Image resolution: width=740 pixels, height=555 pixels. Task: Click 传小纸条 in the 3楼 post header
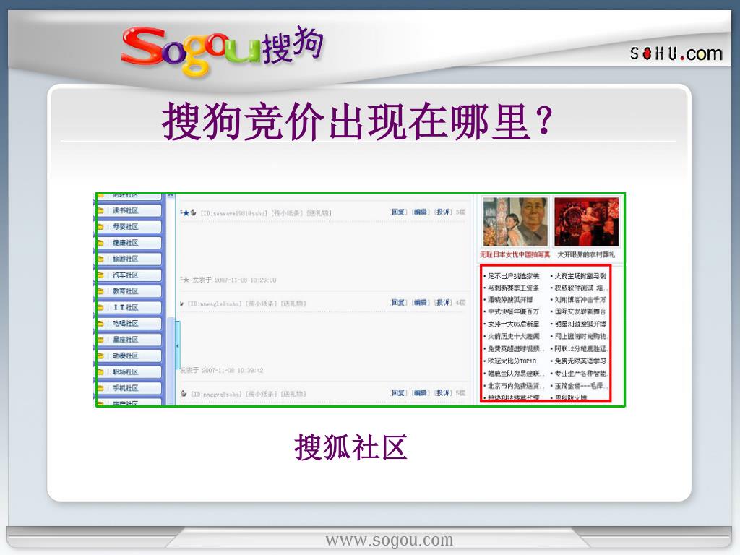286,213
